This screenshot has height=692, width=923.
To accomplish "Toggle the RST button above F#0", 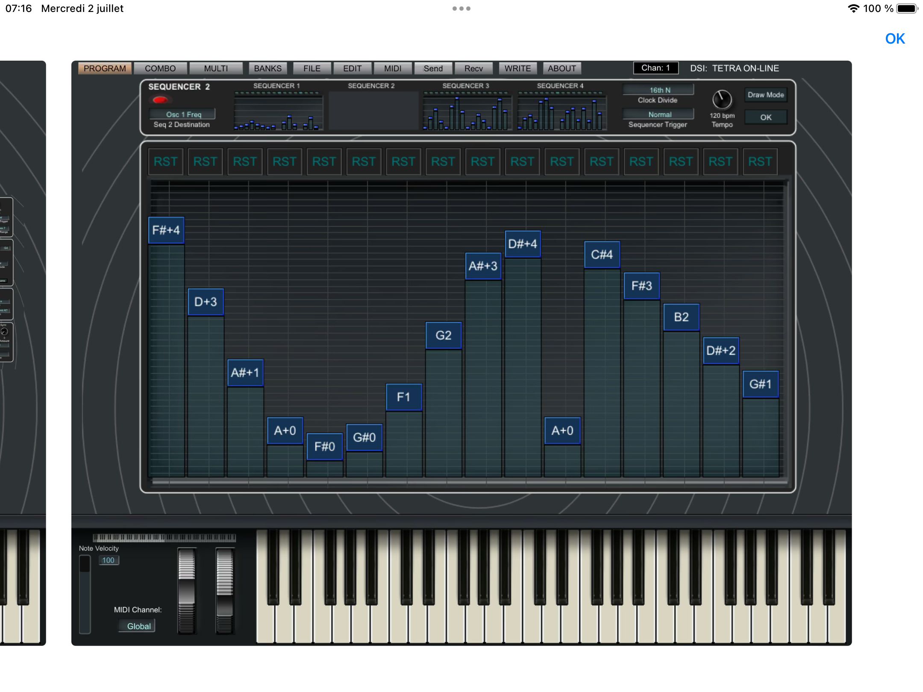I will [324, 161].
